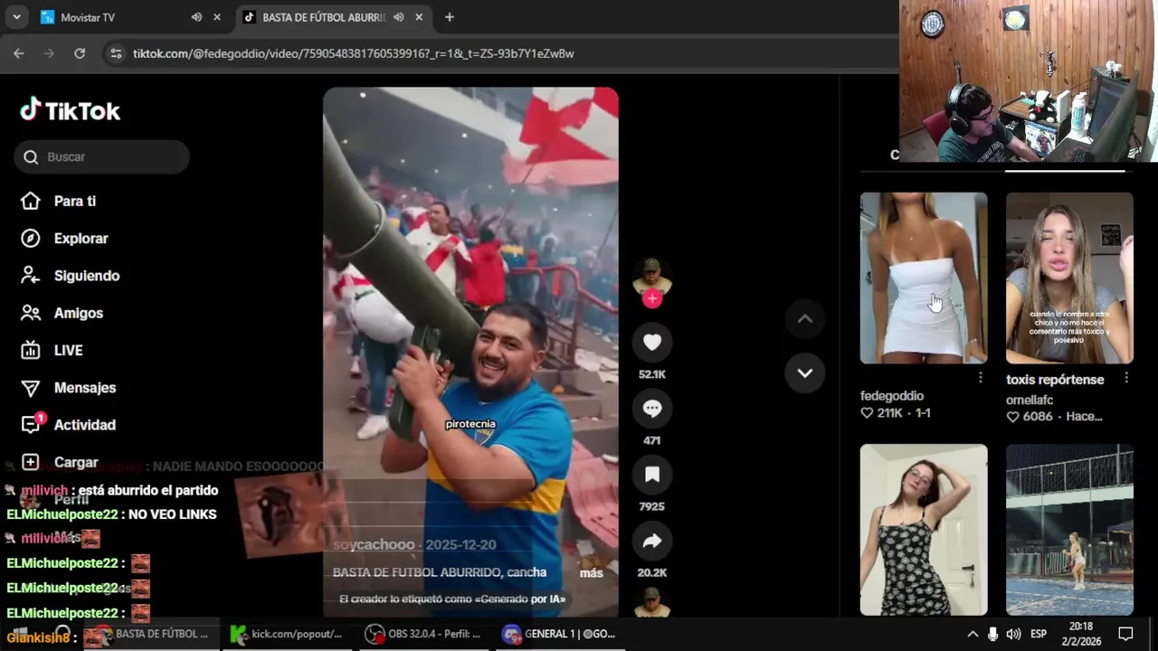Reload the TikTok page
Viewport: 1158px width, 651px height.
tap(80, 53)
